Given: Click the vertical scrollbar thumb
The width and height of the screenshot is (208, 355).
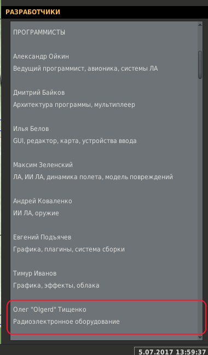Looking at the screenshot, I should coord(200,65).
